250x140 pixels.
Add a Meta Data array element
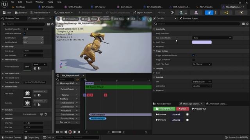[41, 114]
